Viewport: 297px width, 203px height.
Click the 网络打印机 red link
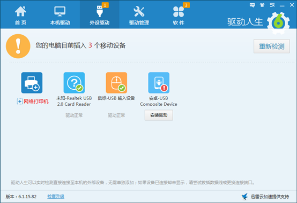36,101
